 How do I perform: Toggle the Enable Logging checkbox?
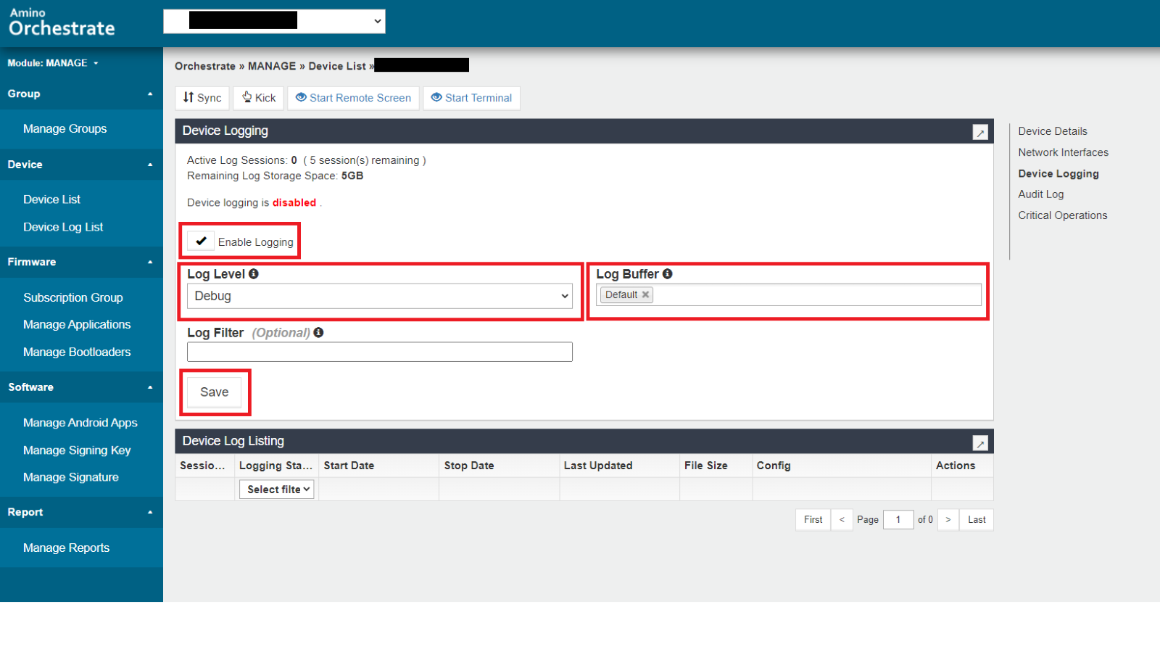click(x=201, y=241)
